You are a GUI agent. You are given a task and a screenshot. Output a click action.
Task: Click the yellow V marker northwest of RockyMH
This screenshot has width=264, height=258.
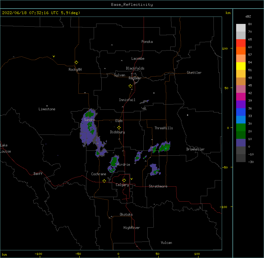pos(54,56)
